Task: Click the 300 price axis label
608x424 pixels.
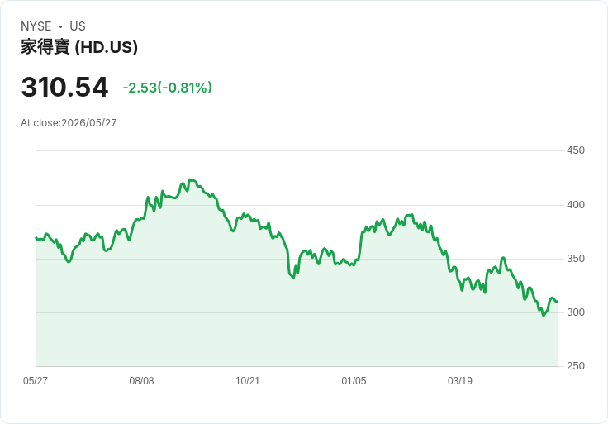Action: tap(576, 312)
